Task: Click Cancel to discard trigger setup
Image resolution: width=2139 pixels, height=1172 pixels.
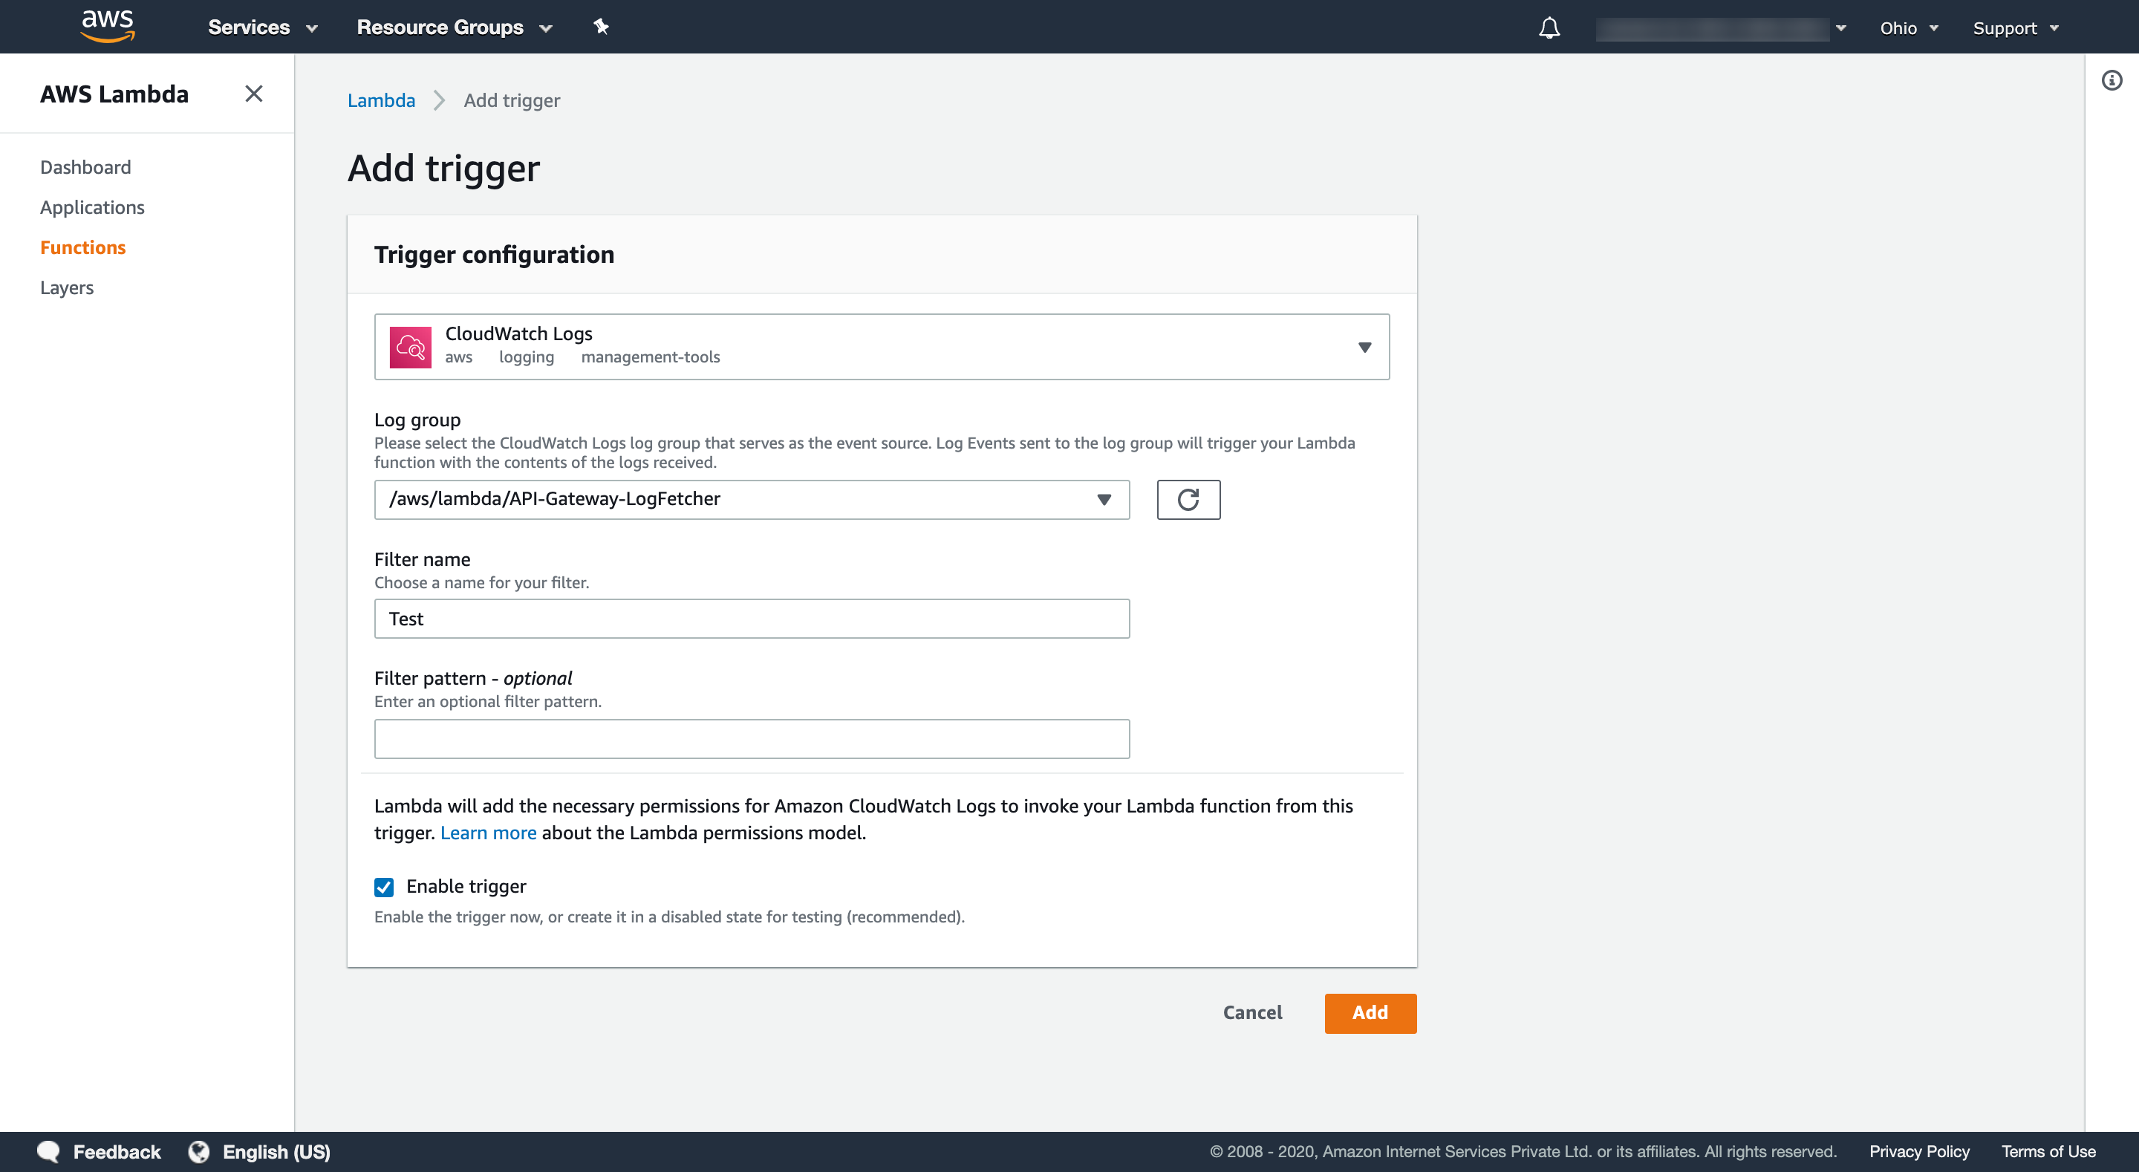Action: coord(1251,1012)
